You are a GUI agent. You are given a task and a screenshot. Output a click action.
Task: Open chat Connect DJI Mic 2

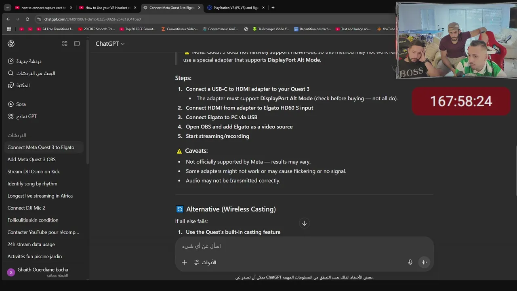tap(44, 208)
